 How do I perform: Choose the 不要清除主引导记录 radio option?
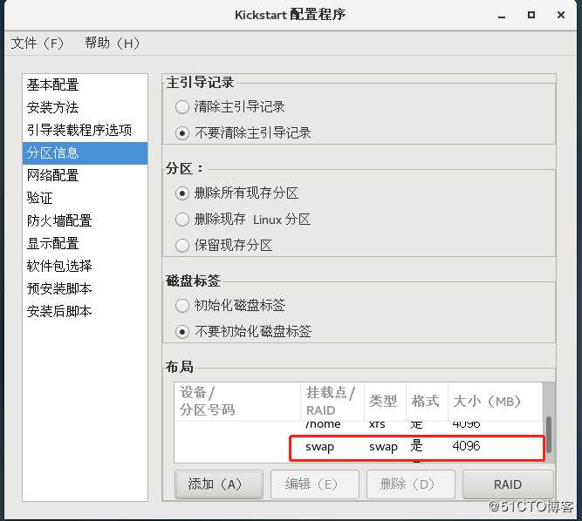[182, 133]
